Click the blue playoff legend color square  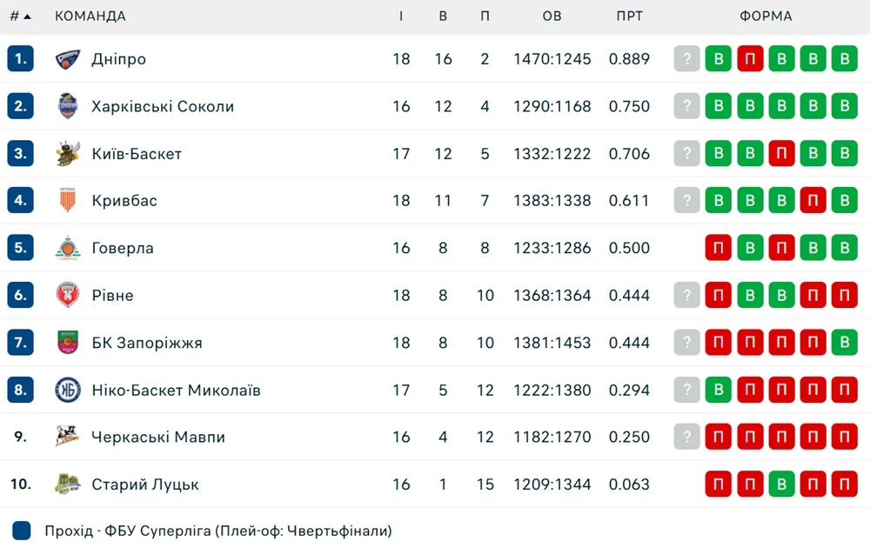[23, 531]
